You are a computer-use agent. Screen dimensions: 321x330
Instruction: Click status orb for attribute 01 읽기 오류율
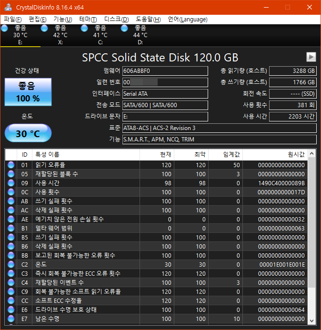(x=11, y=165)
